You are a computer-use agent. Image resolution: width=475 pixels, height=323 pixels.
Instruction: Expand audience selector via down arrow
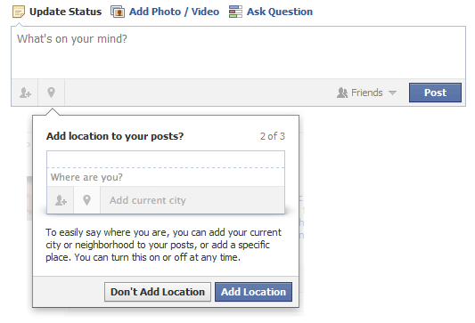[392, 93]
